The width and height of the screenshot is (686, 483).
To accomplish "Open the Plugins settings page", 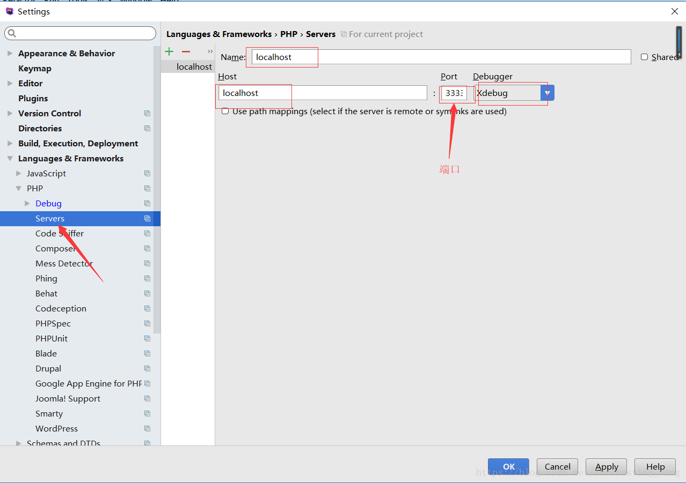I will click(x=33, y=99).
